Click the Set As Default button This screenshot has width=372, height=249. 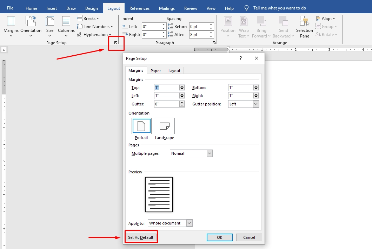pos(141,237)
